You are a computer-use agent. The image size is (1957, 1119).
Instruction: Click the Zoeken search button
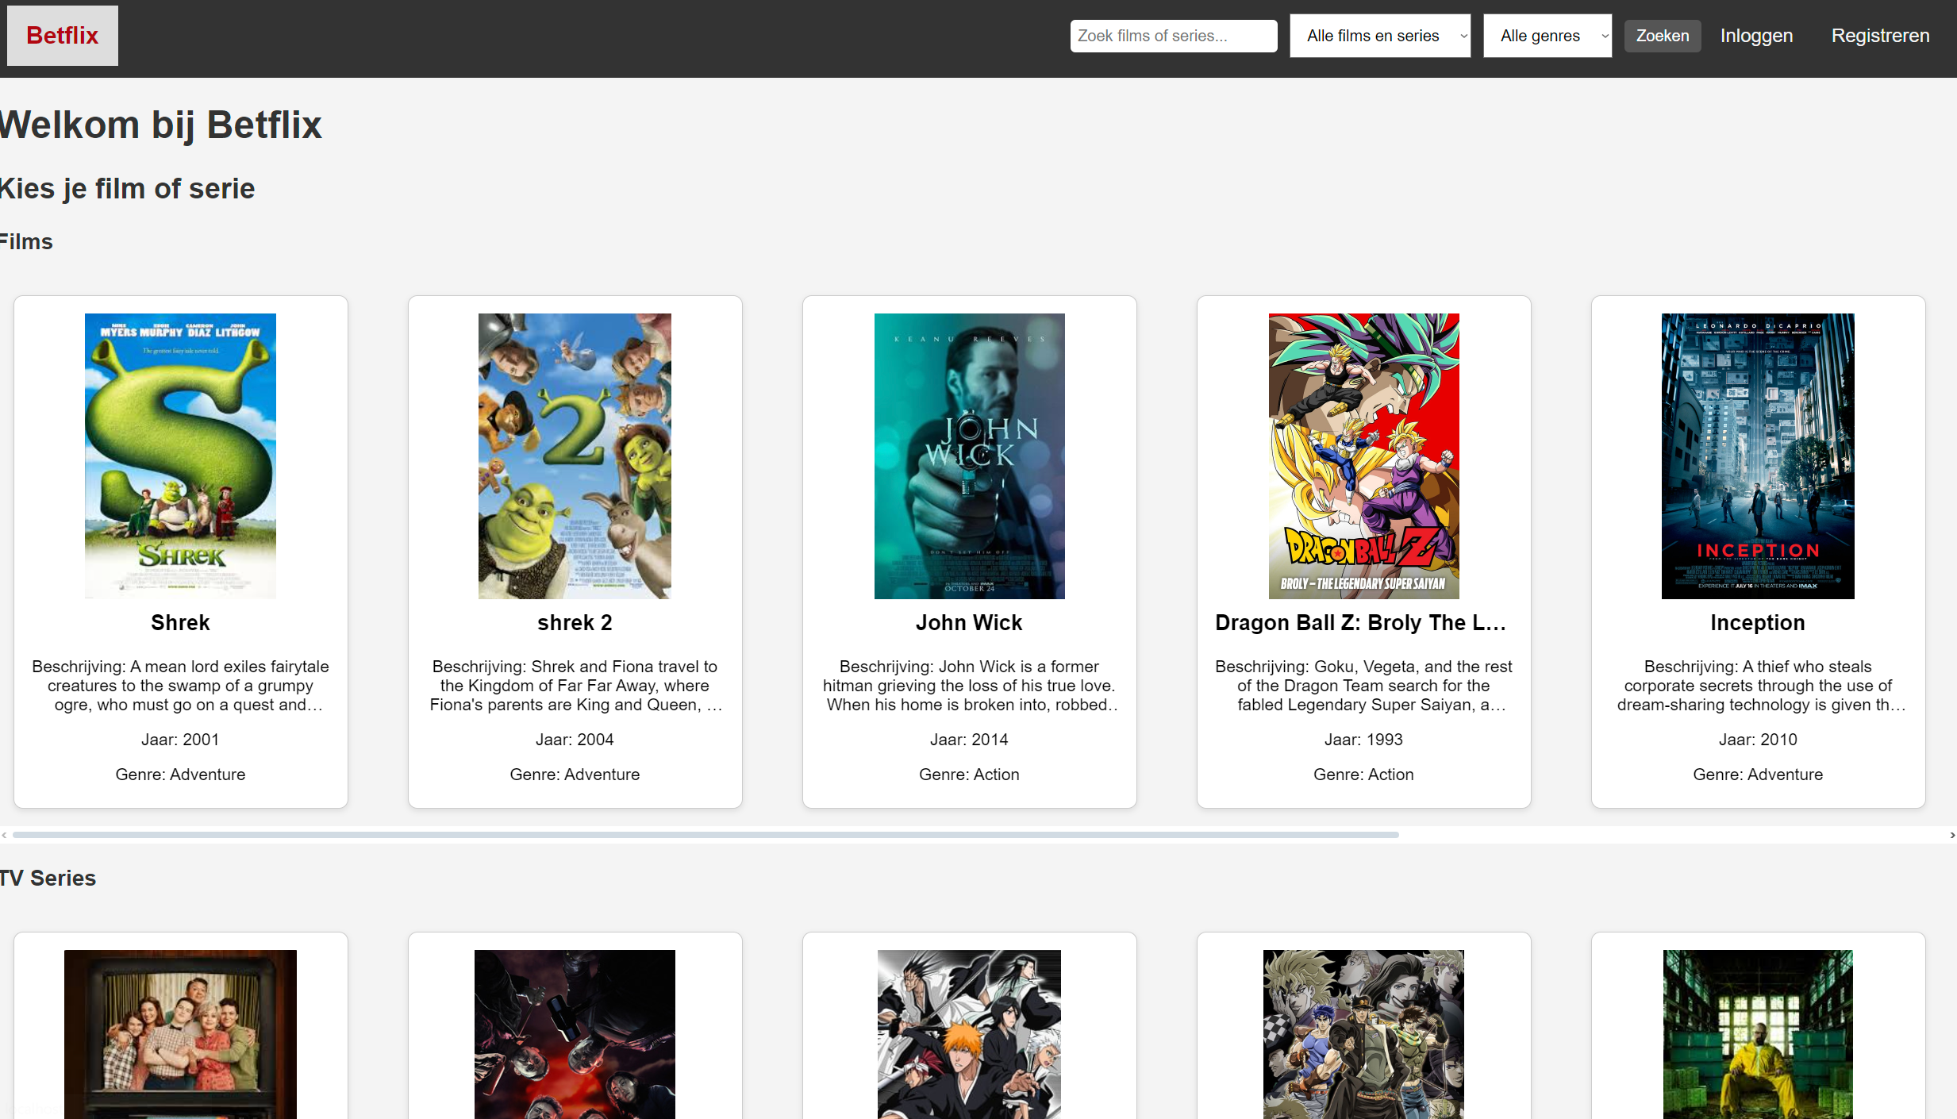click(1662, 36)
